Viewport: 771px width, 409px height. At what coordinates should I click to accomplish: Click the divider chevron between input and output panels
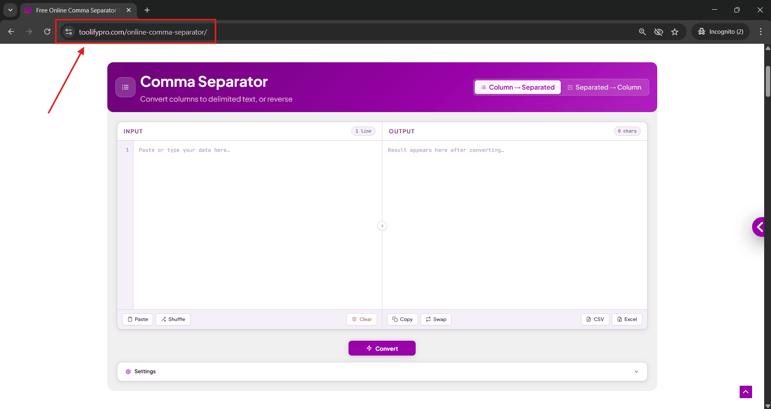coord(382,226)
